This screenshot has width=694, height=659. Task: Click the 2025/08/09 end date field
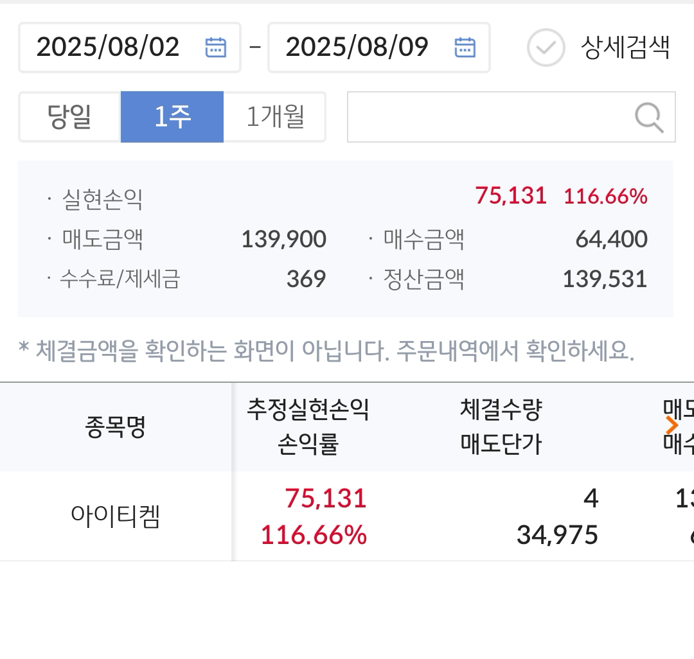[x=379, y=48]
